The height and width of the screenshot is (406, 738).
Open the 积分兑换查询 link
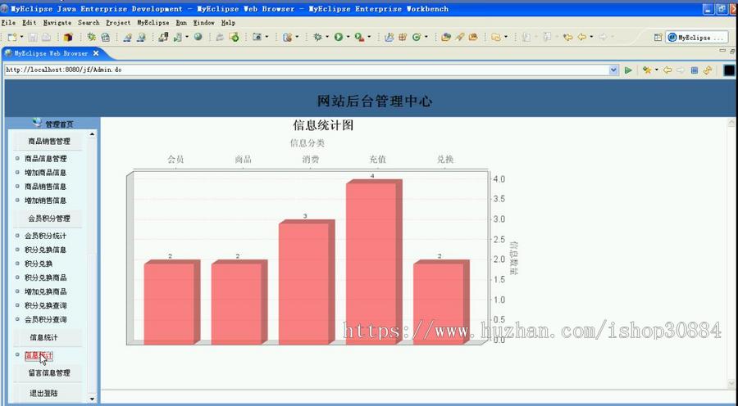[x=46, y=305]
